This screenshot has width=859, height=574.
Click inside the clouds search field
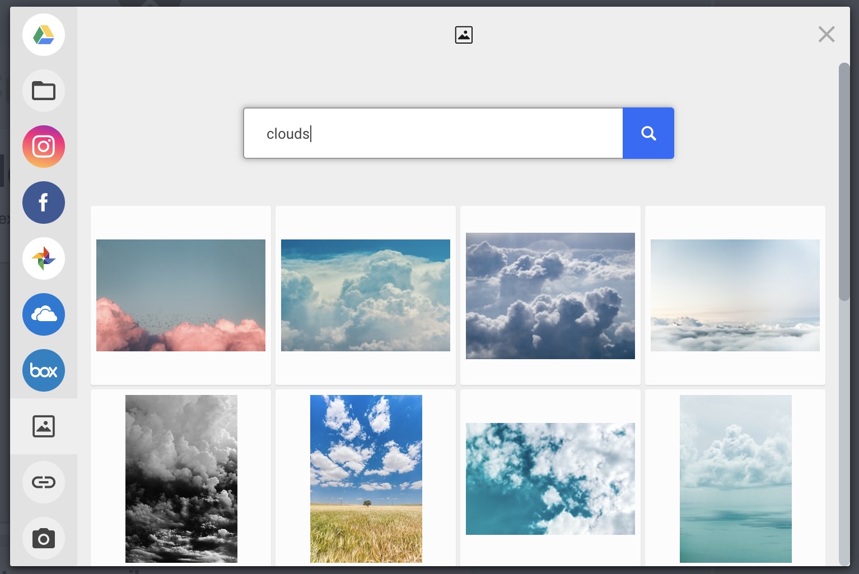[432, 133]
